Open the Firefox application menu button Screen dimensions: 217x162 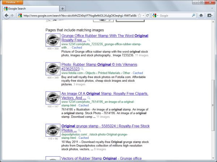[12, 3]
